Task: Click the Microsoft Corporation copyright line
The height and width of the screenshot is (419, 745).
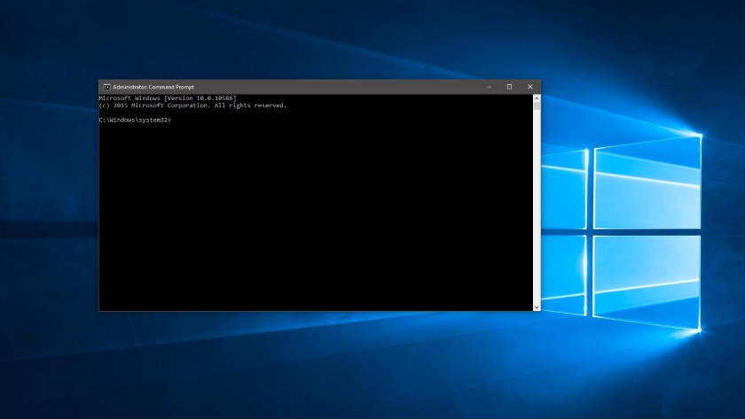Action: 192,105
